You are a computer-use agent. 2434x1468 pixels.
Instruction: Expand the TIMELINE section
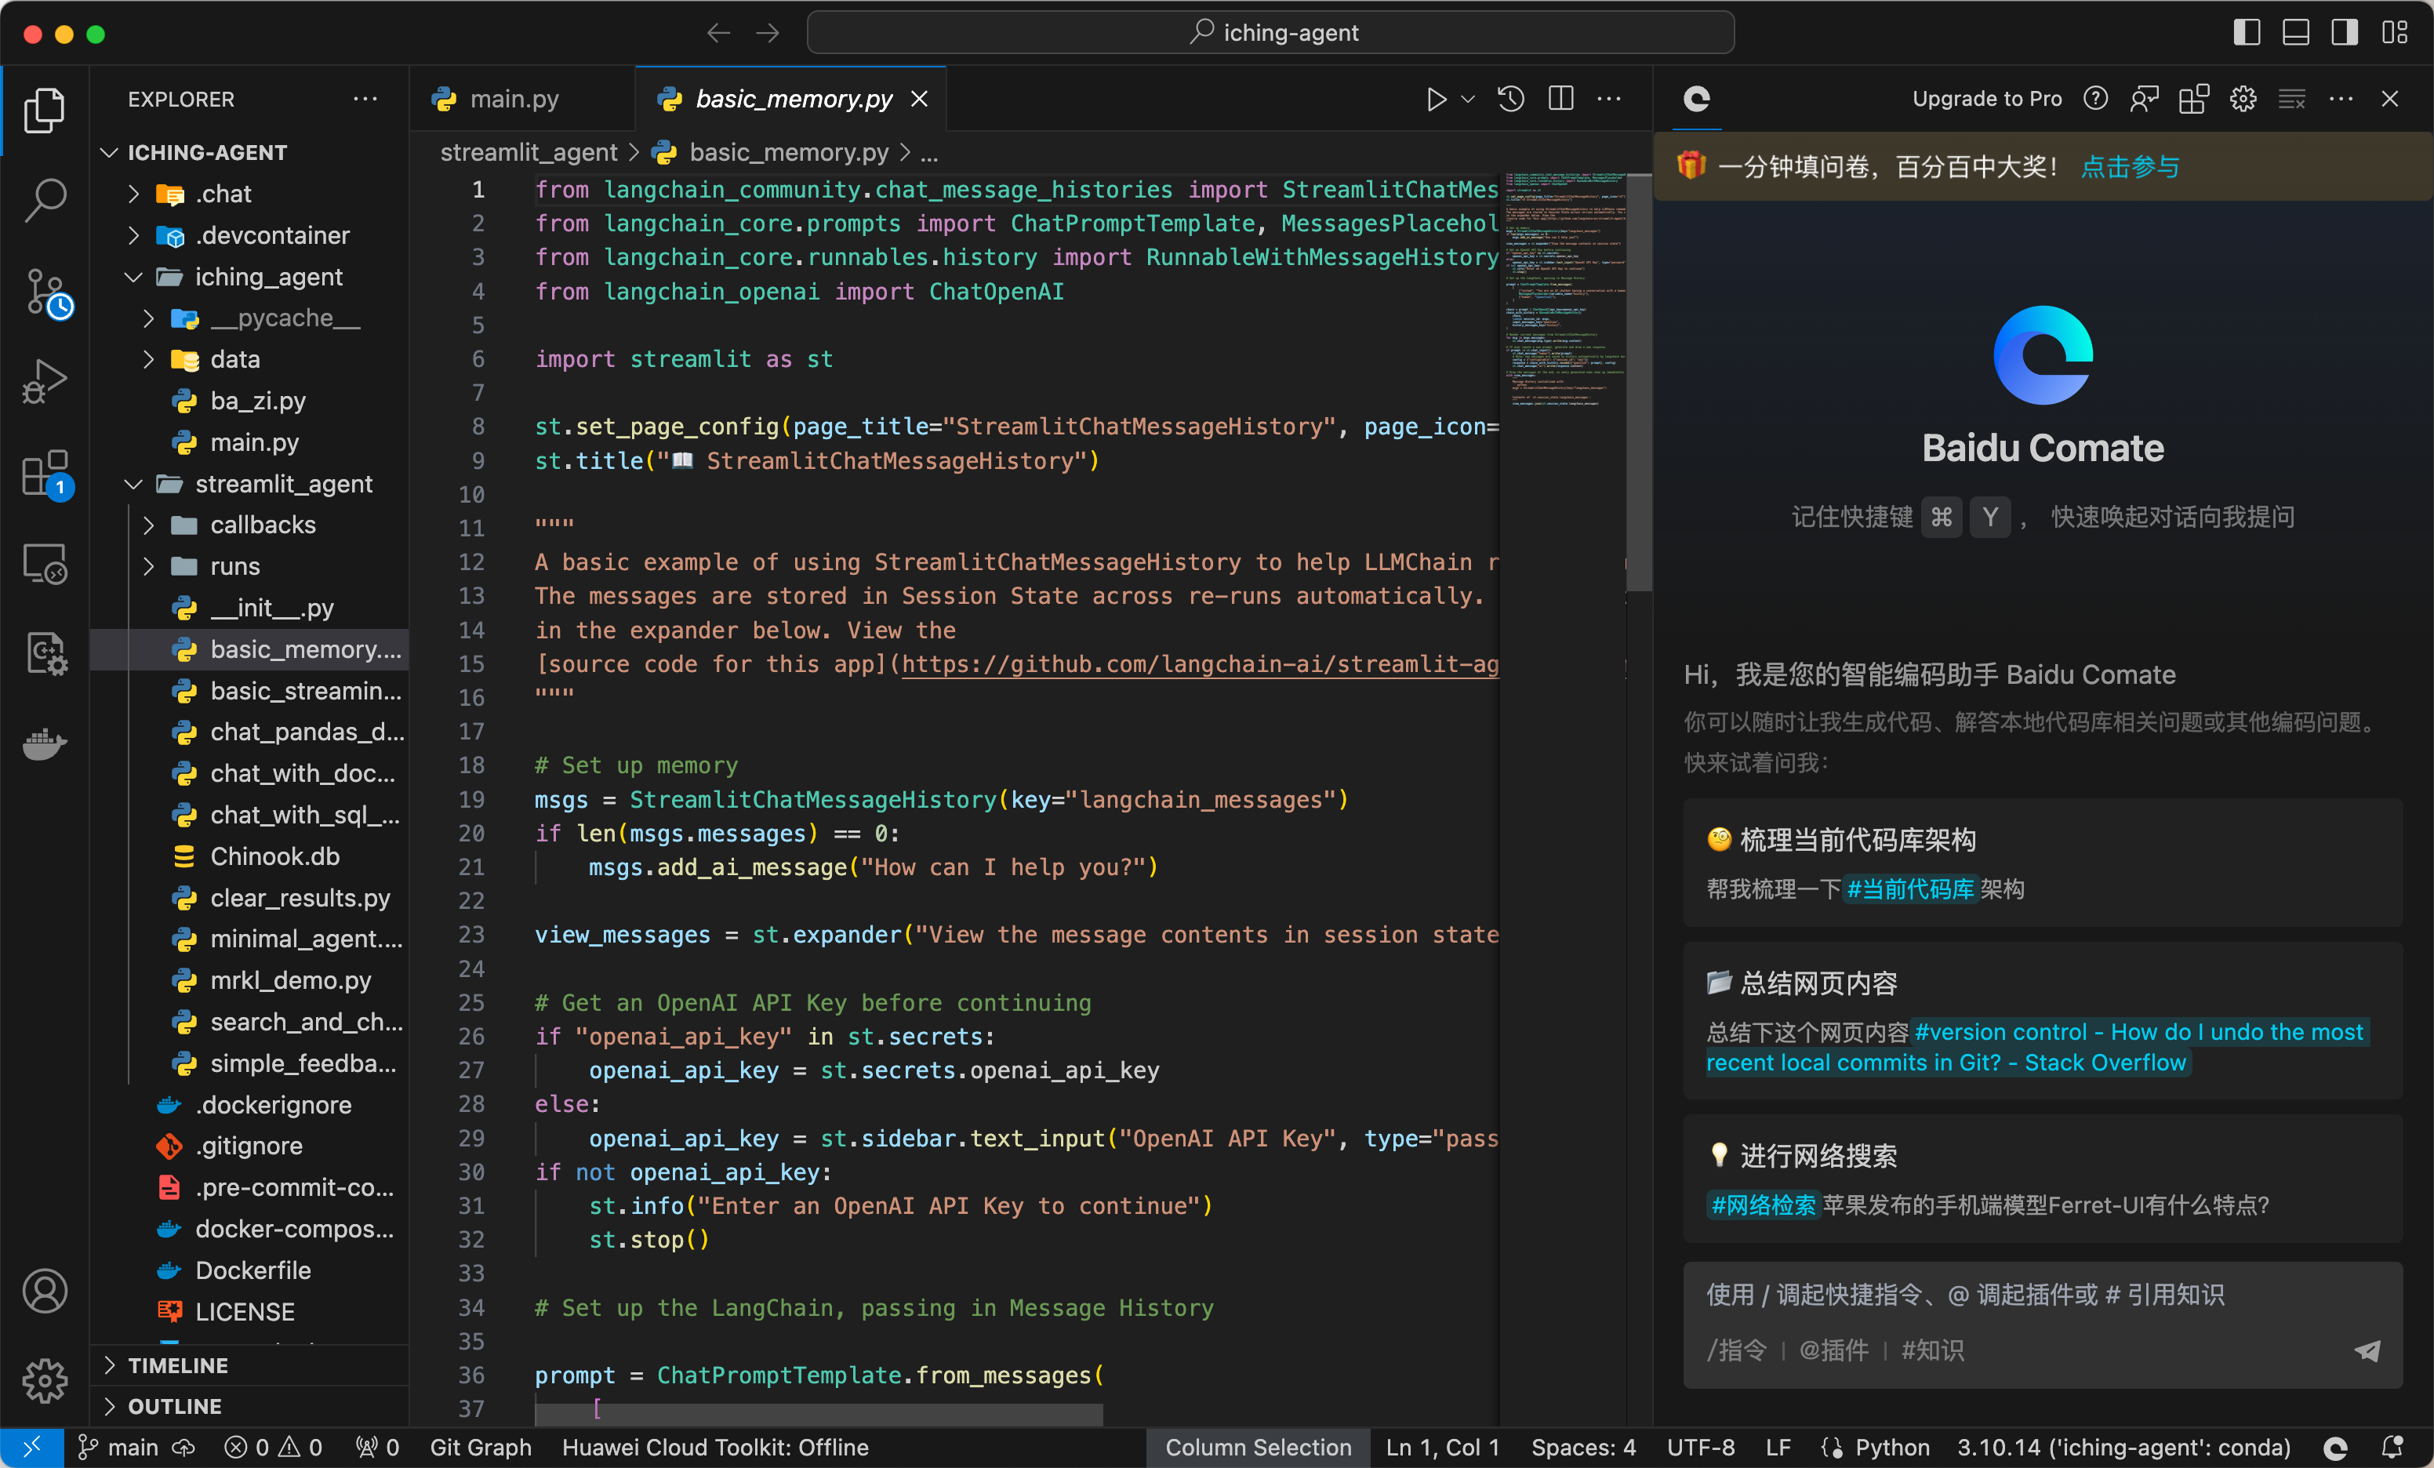tap(249, 1365)
